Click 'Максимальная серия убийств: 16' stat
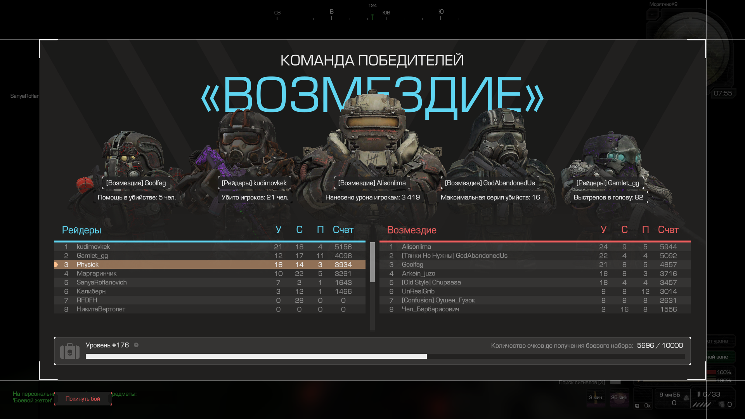This screenshot has width=745, height=419. point(490,197)
